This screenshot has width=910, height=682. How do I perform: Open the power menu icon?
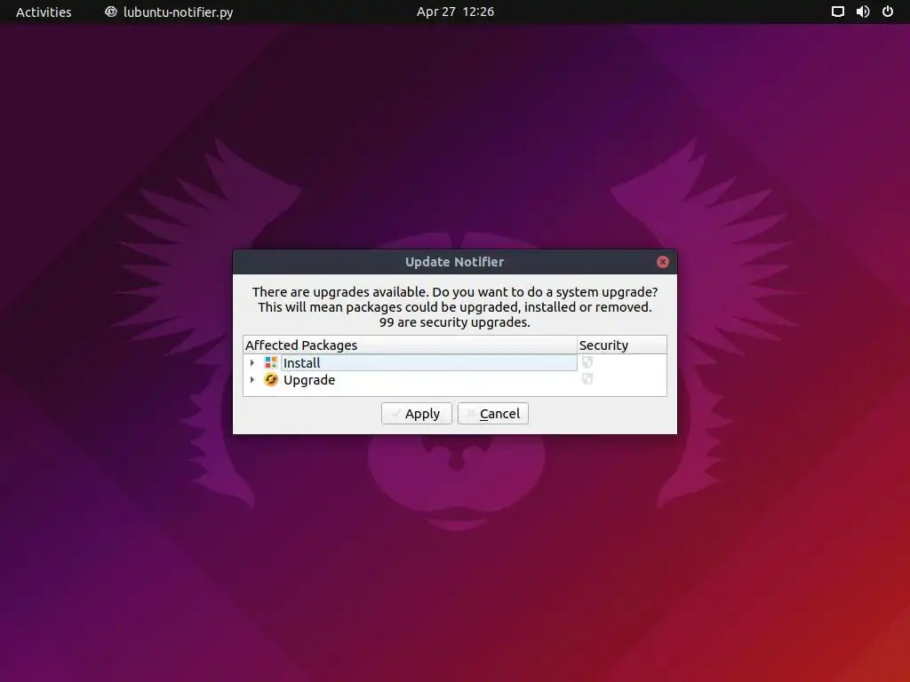pos(888,12)
